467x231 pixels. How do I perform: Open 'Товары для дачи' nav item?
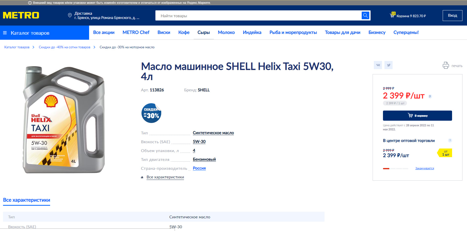343,32
